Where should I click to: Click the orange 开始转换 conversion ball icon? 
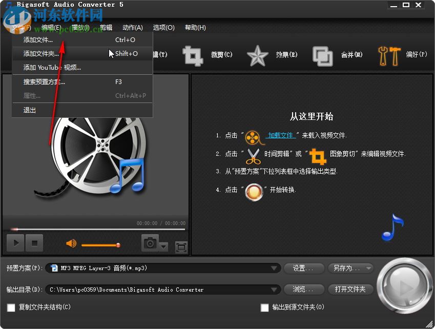(x=254, y=192)
